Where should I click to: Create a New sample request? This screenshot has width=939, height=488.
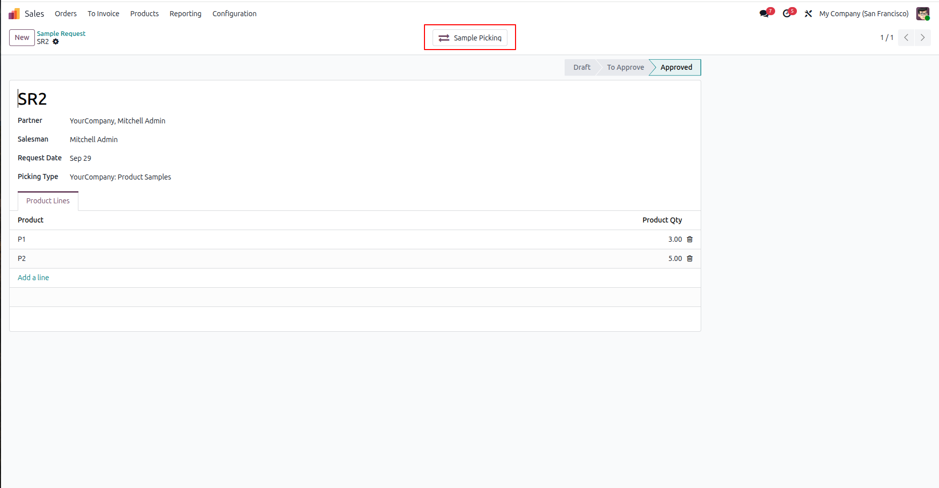[22, 37]
